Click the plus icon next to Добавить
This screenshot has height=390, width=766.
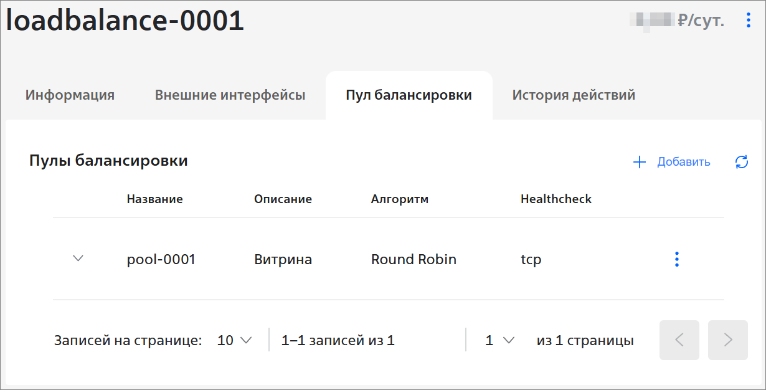(640, 162)
